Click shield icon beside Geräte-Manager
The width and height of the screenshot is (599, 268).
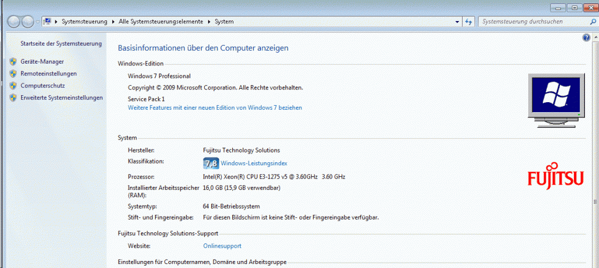(x=13, y=61)
